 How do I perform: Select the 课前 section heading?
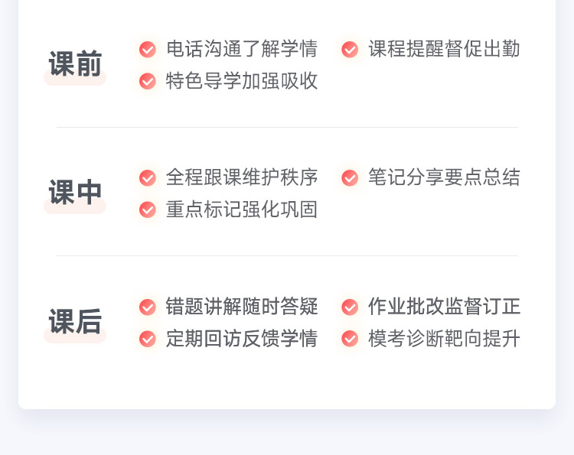click(75, 64)
